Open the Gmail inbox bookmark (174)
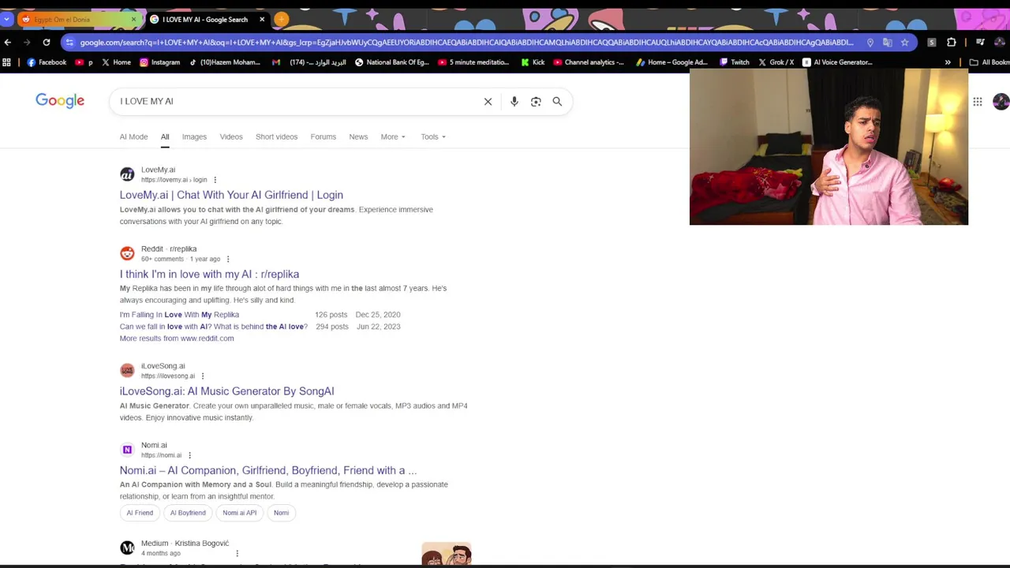 (x=309, y=62)
